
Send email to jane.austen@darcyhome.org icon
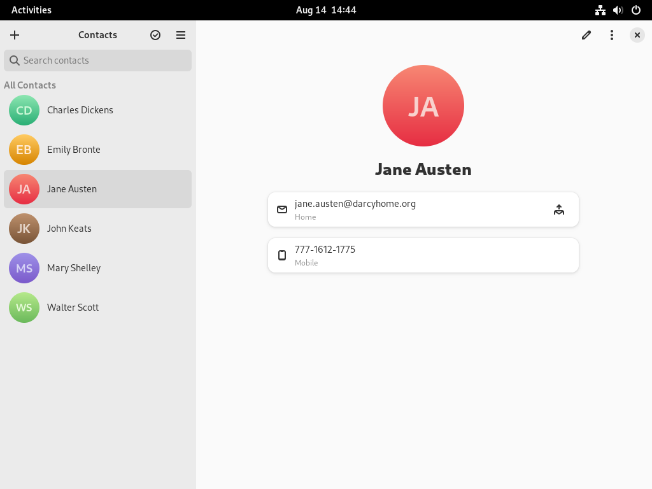[559, 209]
